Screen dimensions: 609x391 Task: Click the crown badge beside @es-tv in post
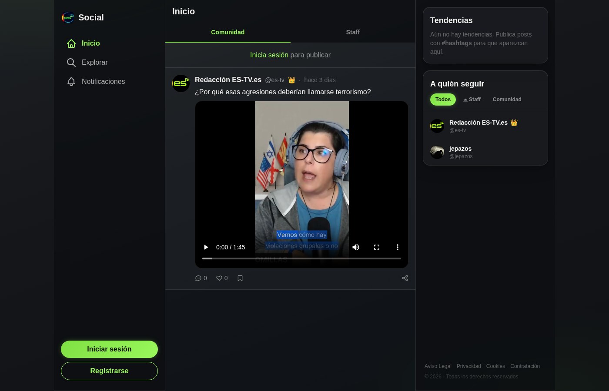[292, 80]
